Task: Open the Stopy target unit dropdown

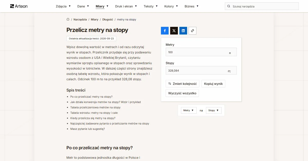Action: 214,110
